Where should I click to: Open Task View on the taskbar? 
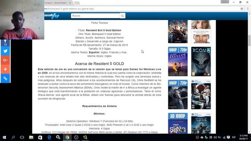(x=22, y=137)
